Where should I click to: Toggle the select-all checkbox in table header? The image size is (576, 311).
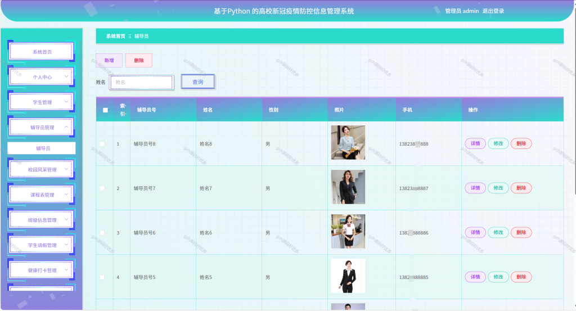pyautogui.click(x=105, y=110)
